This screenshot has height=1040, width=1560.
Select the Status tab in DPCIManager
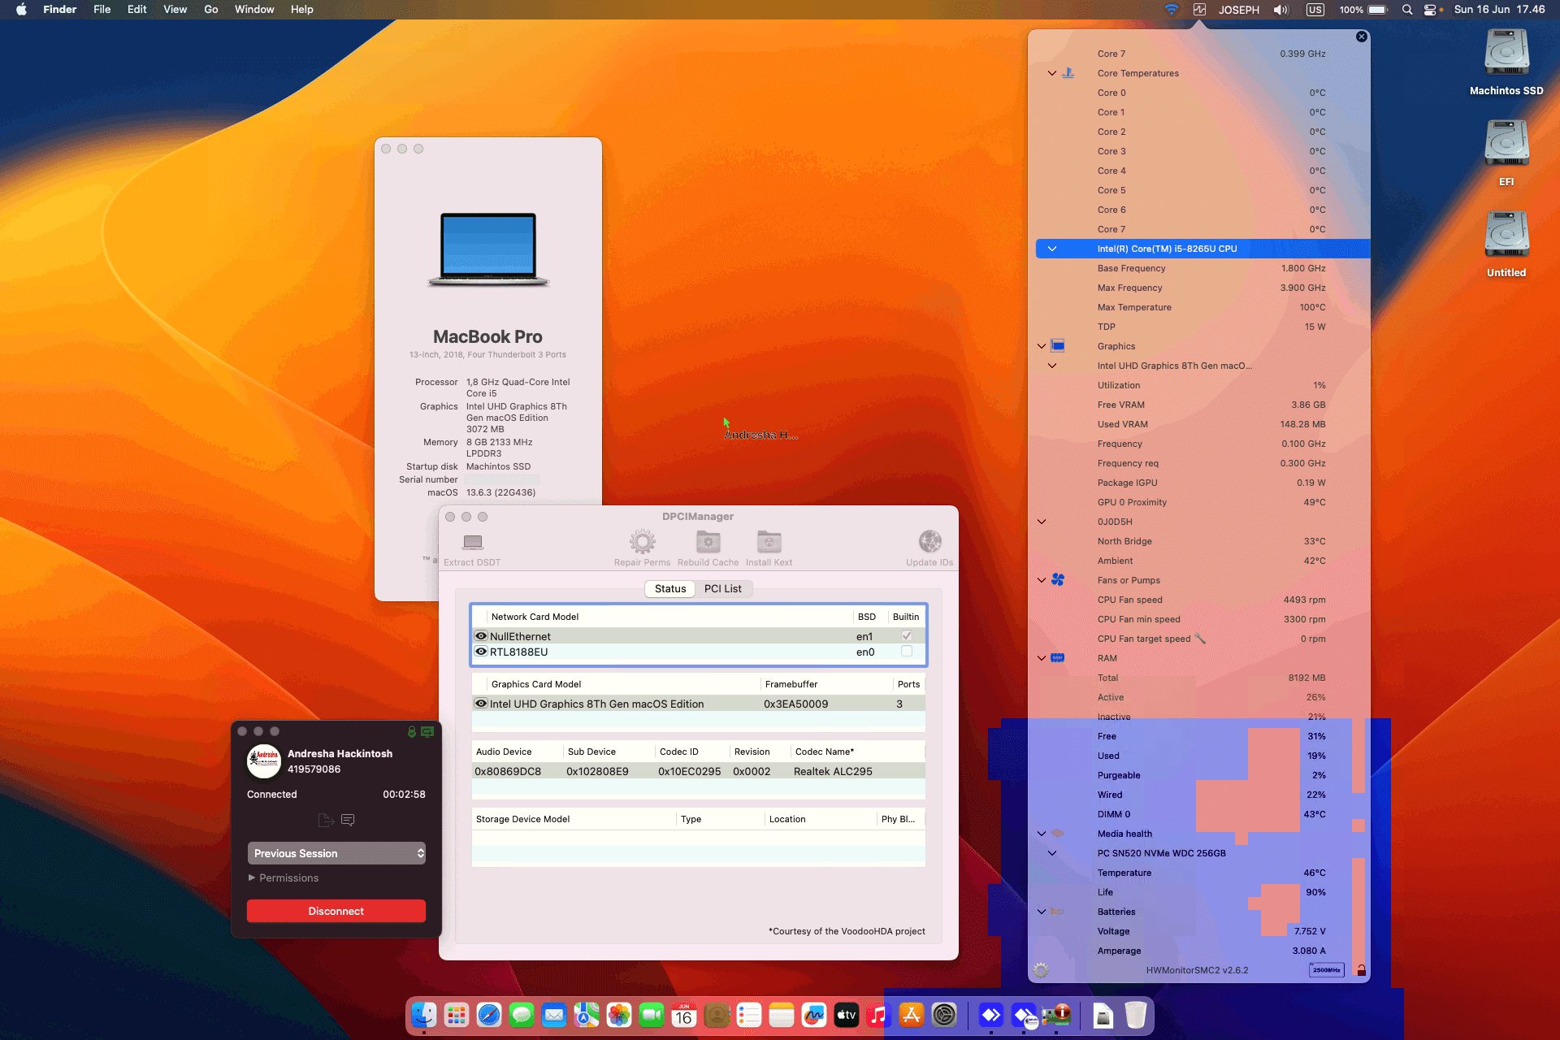[x=670, y=588]
